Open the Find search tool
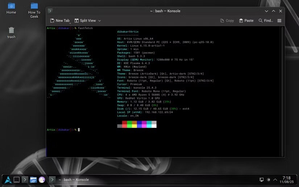299x187 pixels. coord(266,21)
